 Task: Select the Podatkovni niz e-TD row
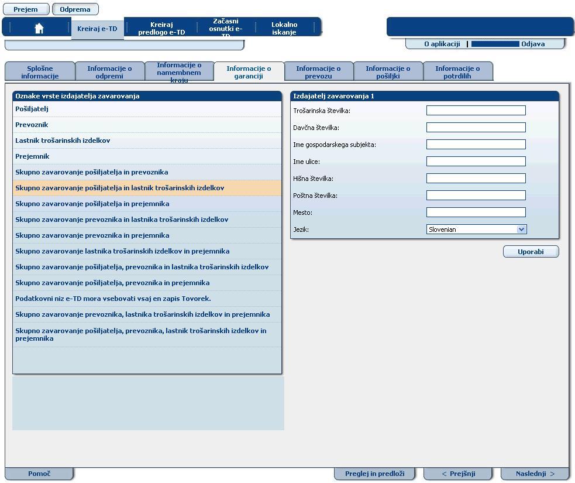(147, 299)
